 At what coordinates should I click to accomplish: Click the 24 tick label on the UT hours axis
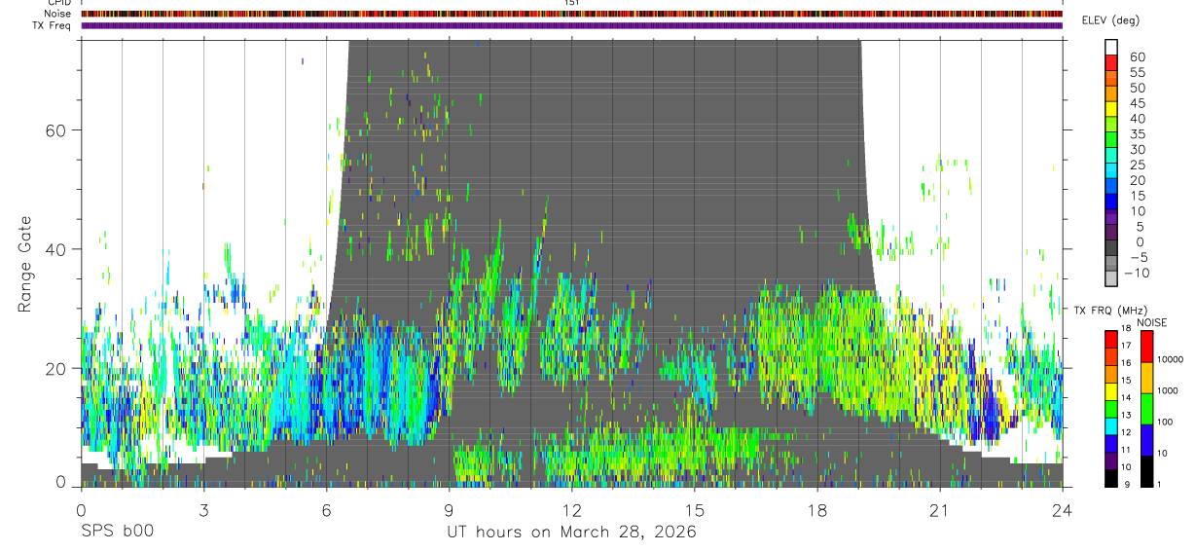click(1062, 510)
